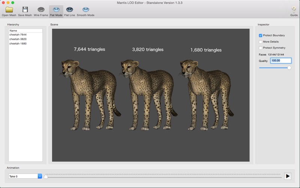The height and width of the screenshot is (188, 300).
Task: Click the Quality slider handle
Action: 289,68
